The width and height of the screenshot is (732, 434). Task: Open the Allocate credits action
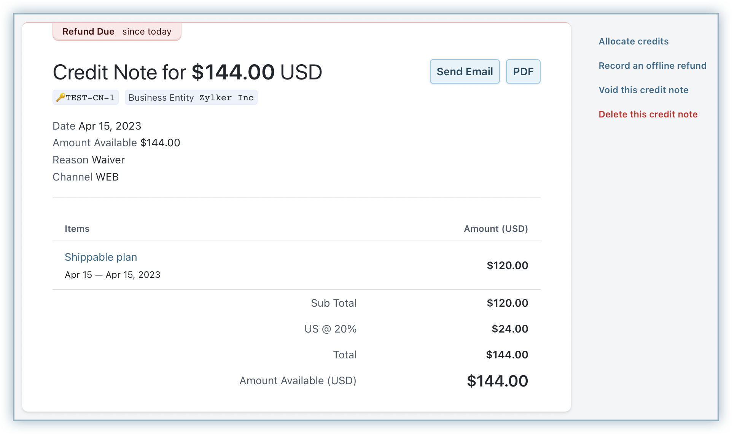click(x=633, y=41)
